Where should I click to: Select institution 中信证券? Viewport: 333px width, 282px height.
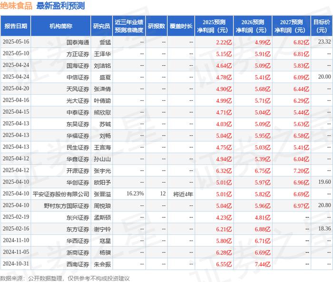(78, 78)
